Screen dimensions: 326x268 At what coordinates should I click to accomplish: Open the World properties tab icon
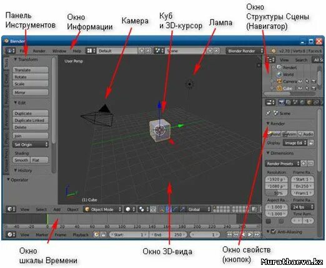tap(302, 102)
